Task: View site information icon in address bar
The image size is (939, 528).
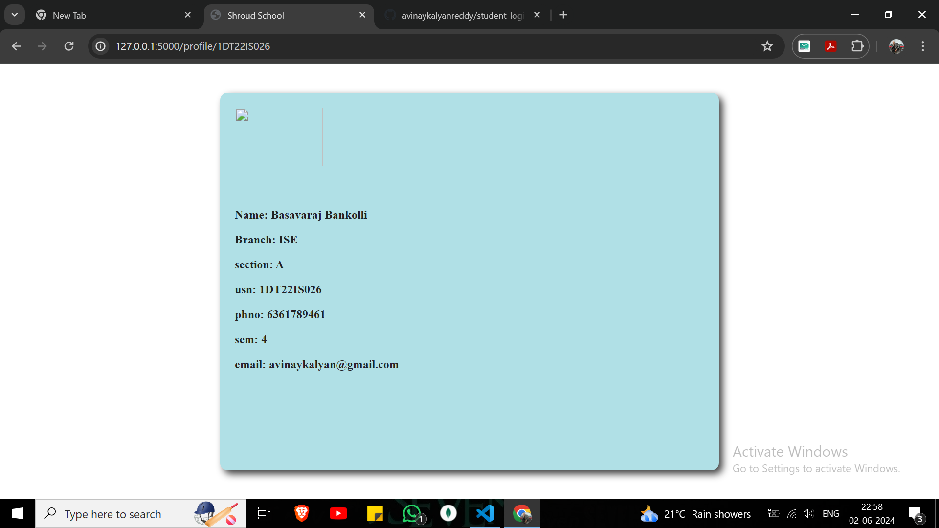Action: (100, 46)
